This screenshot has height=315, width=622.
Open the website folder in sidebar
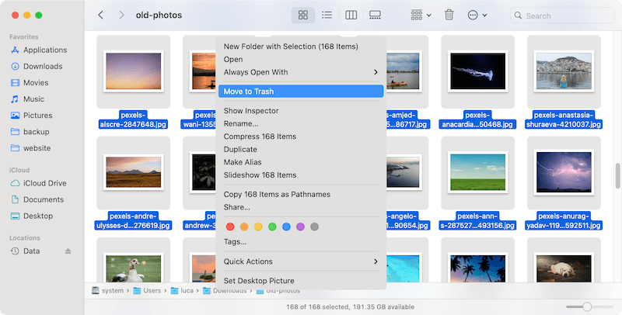click(x=31, y=148)
